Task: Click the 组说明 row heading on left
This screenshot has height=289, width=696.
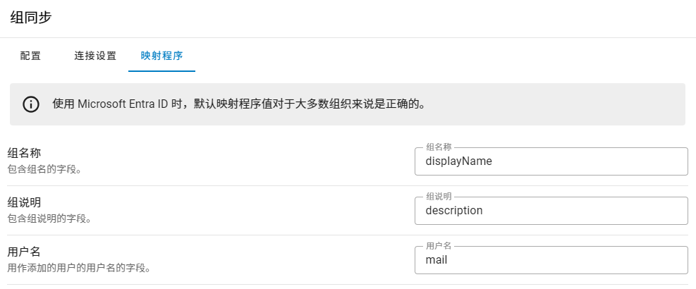Action: click(x=24, y=203)
